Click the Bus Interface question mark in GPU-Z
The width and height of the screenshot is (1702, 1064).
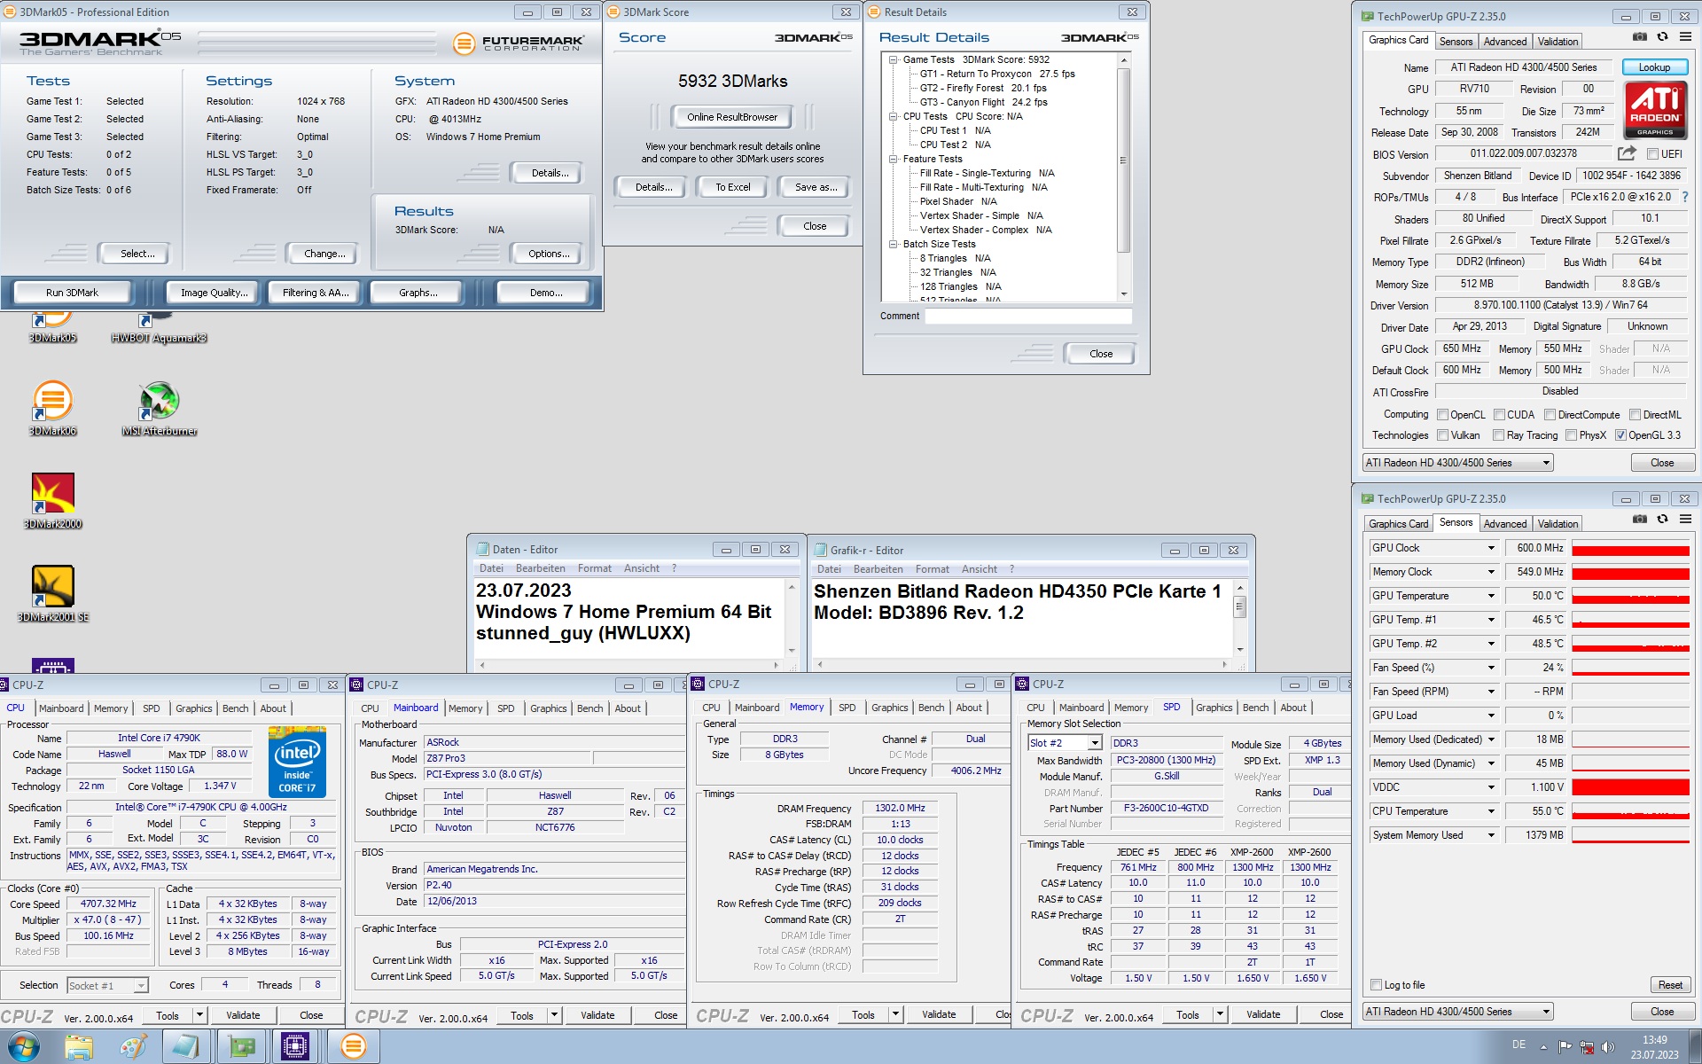(1685, 197)
